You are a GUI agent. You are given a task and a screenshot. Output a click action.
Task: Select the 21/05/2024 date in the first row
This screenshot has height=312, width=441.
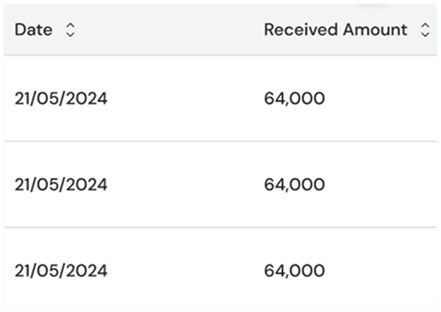[x=61, y=99]
